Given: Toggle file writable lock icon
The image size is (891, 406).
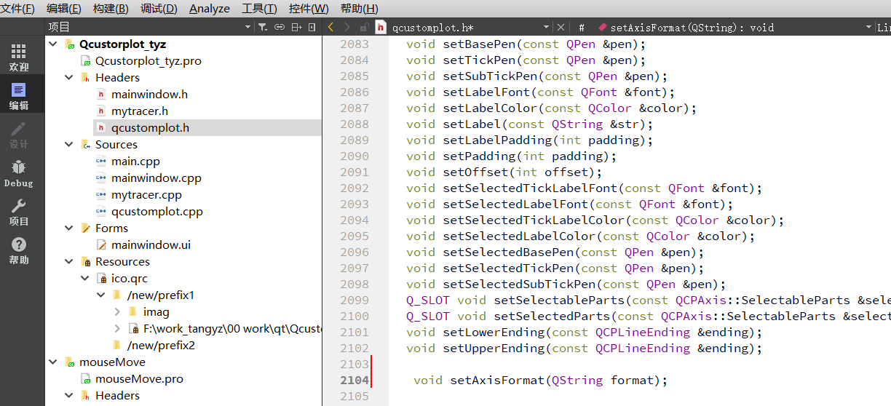Looking at the screenshot, I should tap(363, 27).
